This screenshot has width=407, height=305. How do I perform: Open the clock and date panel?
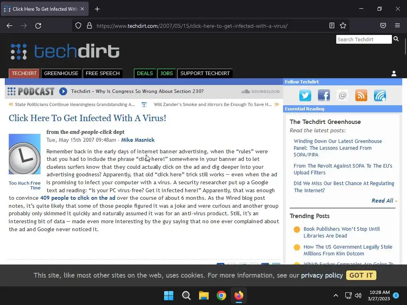(379, 295)
